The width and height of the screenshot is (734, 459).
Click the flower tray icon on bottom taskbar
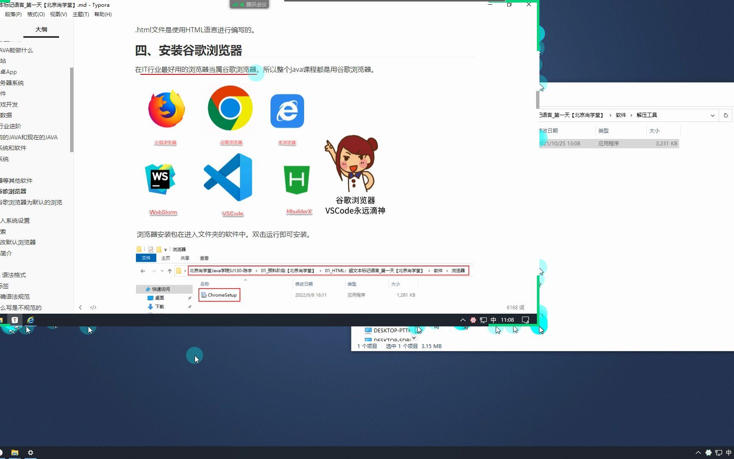click(x=708, y=453)
